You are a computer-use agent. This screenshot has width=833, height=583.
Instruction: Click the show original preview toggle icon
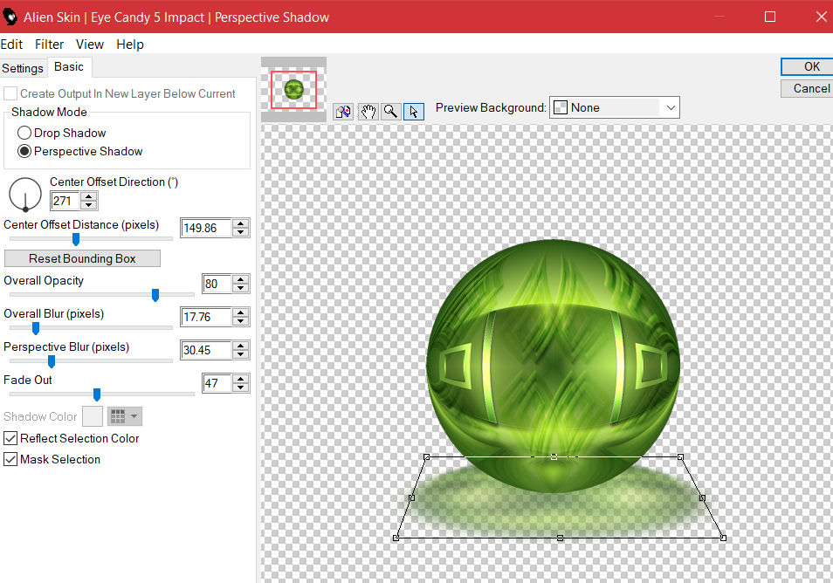coord(343,111)
